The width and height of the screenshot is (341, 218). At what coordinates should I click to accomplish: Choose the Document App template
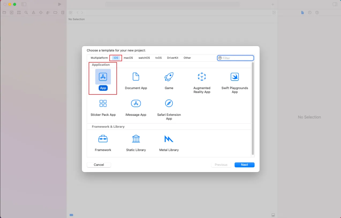coord(136,81)
